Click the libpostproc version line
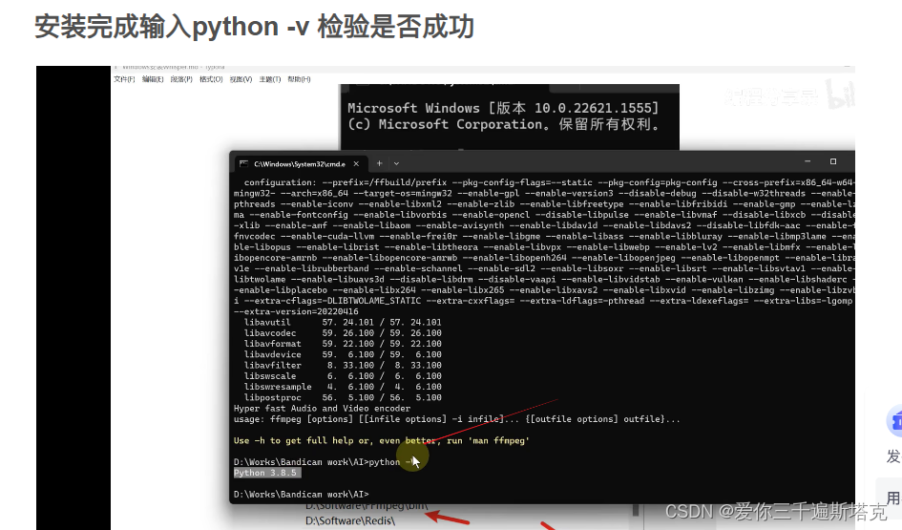The image size is (902, 530). click(343, 397)
